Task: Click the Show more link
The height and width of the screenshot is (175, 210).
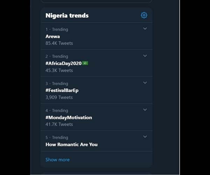Action: click(x=58, y=160)
